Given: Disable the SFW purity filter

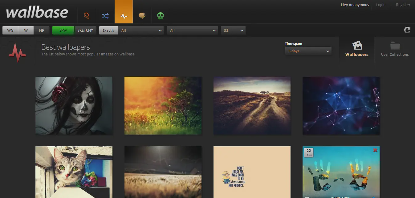Looking at the screenshot, I should (63, 30).
